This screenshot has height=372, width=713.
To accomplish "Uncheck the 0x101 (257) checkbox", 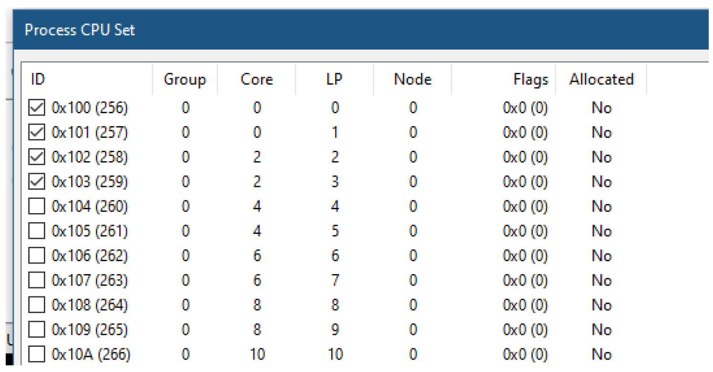I will pyautogui.click(x=36, y=132).
